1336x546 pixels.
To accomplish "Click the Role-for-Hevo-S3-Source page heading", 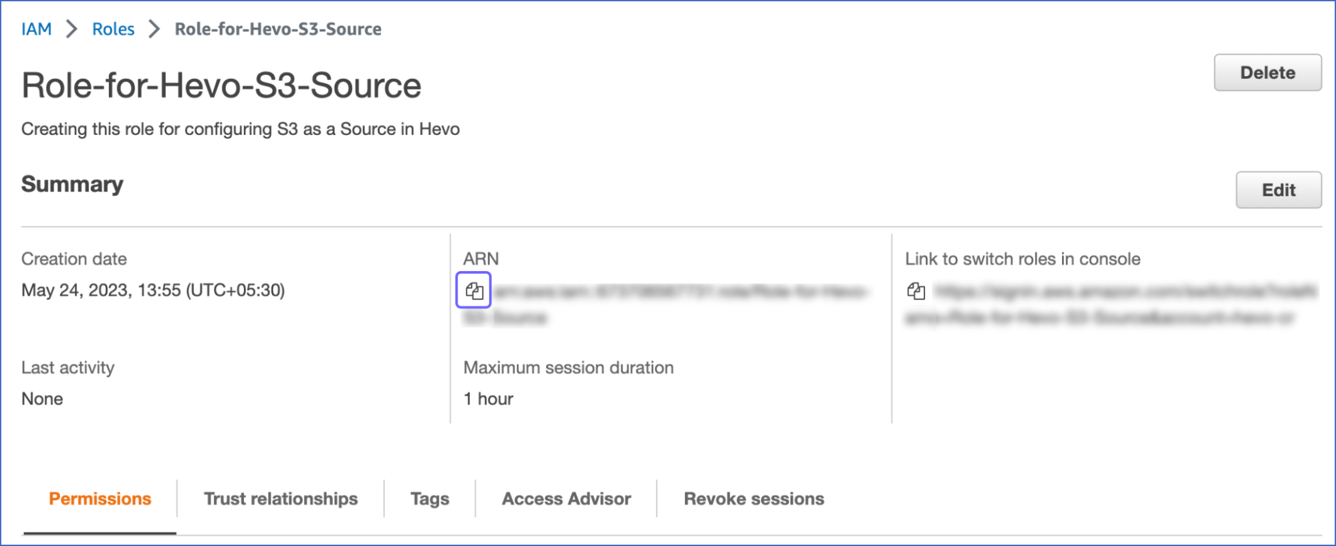I will (221, 85).
